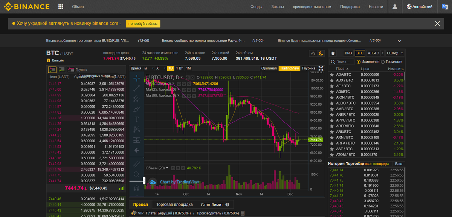The width and height of the screenshot is (452, 217).
Task: Click the Chart by TradingView link
Action: 179,182
